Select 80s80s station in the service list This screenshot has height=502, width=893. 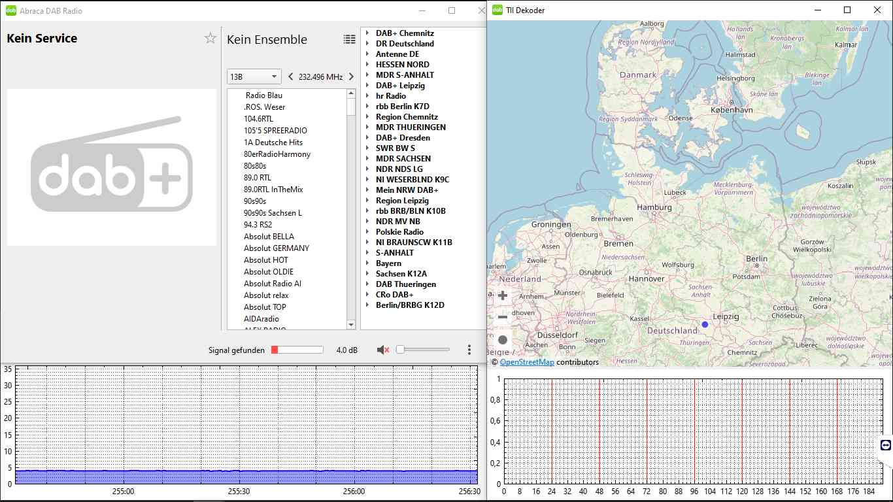(x=255, y=166)
